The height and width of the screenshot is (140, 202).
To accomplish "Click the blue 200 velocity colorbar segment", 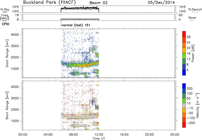I will (184, 86).
